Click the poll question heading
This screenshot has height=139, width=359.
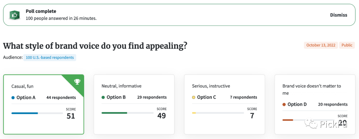(95, 46)
